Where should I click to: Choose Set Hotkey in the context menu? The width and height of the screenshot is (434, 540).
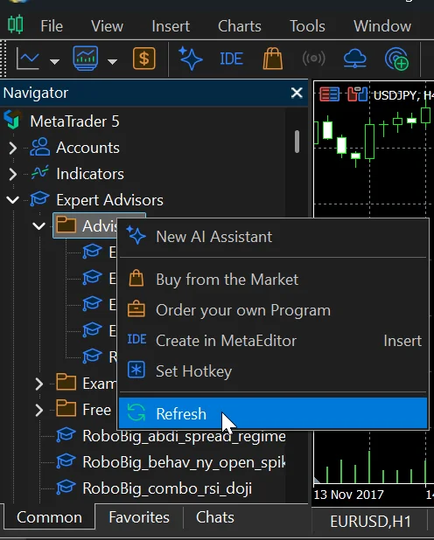pos(273,371)
